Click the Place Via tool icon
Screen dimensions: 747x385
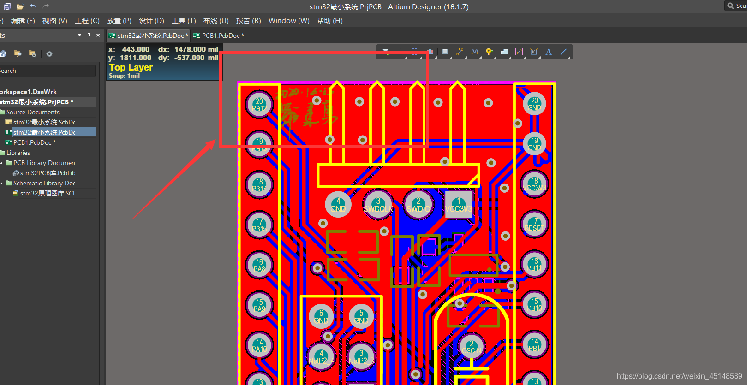click(x=489, y=52)
